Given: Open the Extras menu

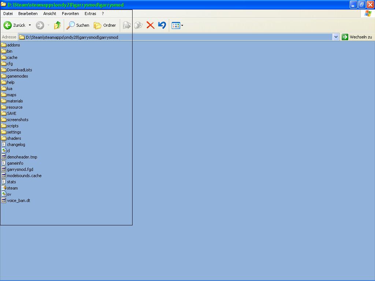Looking at the screenshot, I should pos(90,14).
